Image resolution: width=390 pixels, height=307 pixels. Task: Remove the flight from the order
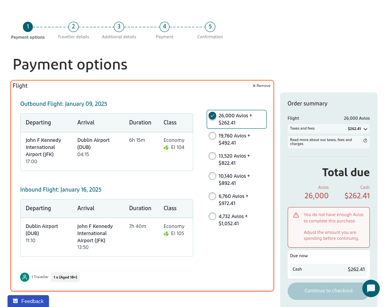[x=262, y=86]
